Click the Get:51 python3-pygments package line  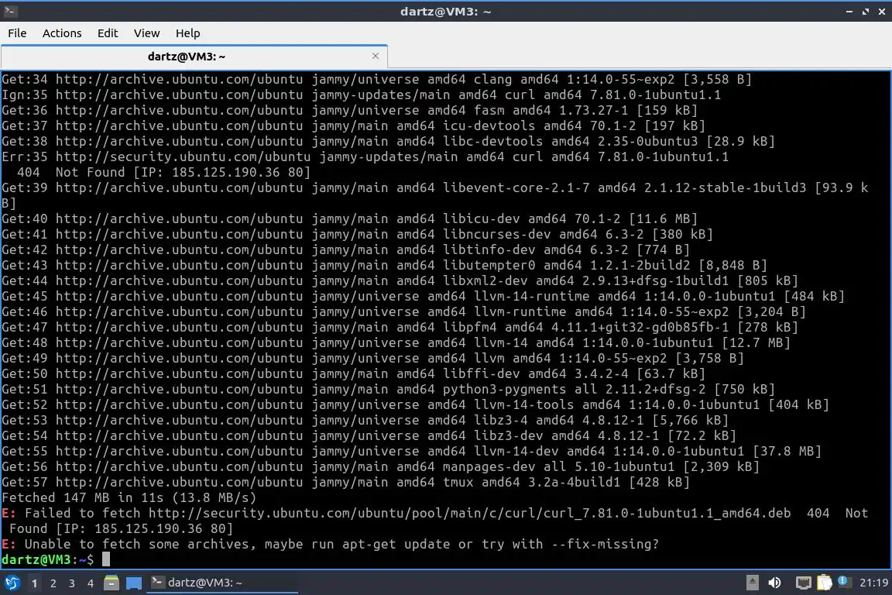pyautogui.click(x=388, y=389)
